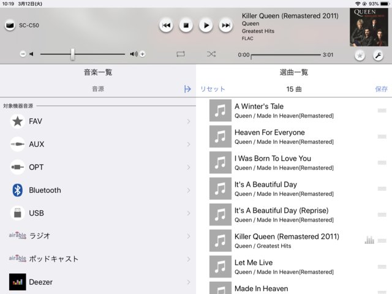The width and height of the screenshot is (392, 294).
Task: Tap 保存 to save the playlist
Action: pos(382,89)
